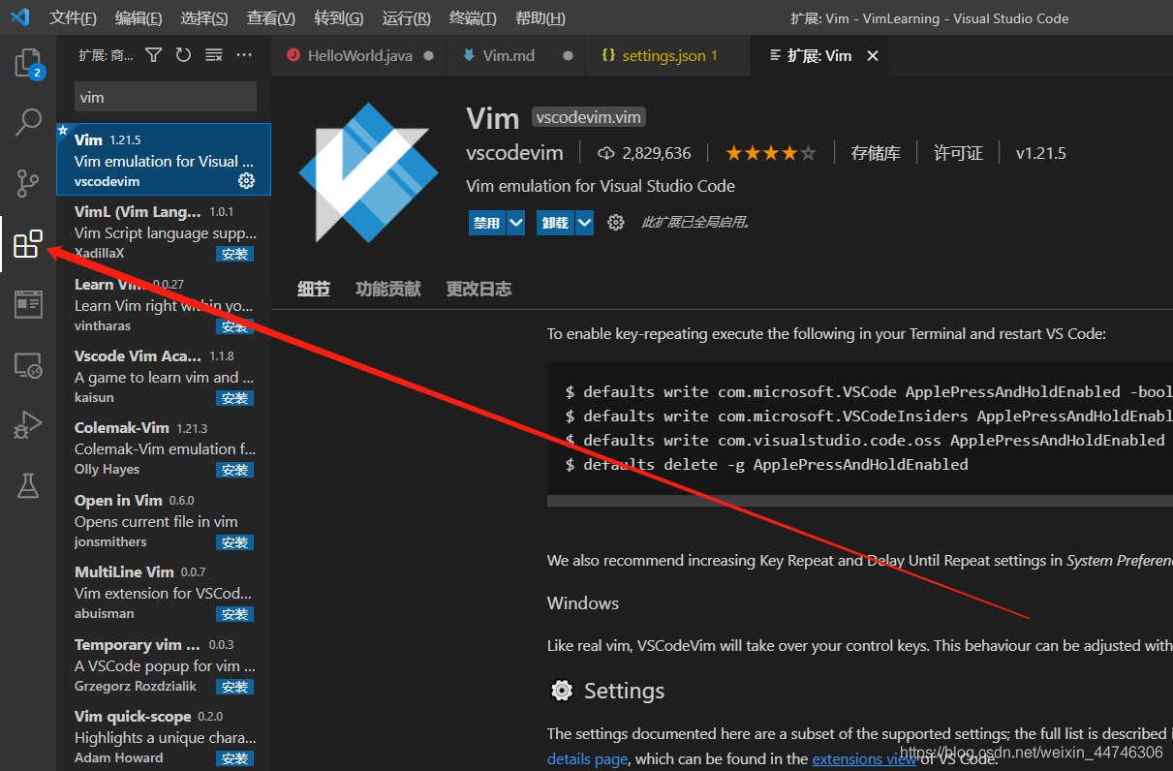Refresh the extensions list
The image size is (1173, 771).
point(183,55)
